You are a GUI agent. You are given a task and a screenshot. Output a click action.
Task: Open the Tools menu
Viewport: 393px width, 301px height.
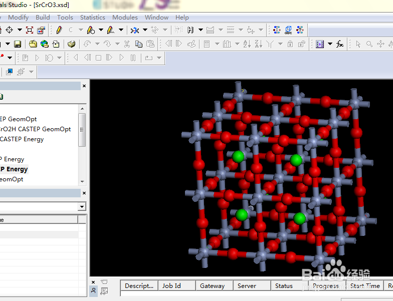click(65, 18)
